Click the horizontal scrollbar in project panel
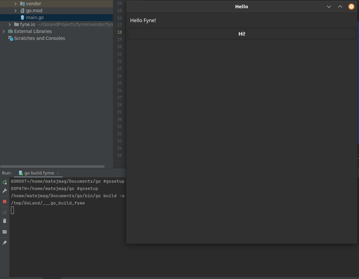This screenshot has height=279, width=359. (x=52, y=167)
